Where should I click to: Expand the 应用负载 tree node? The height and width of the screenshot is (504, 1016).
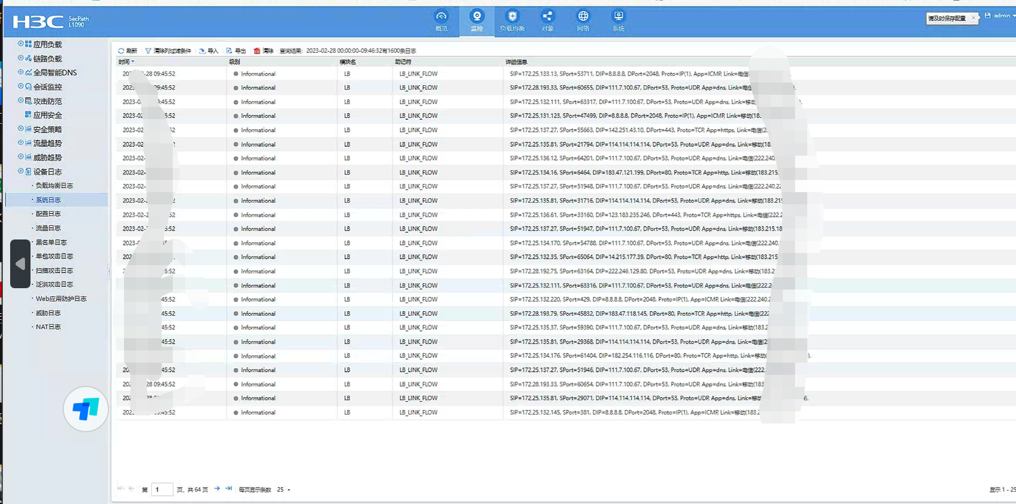click(x=20, y=44)
